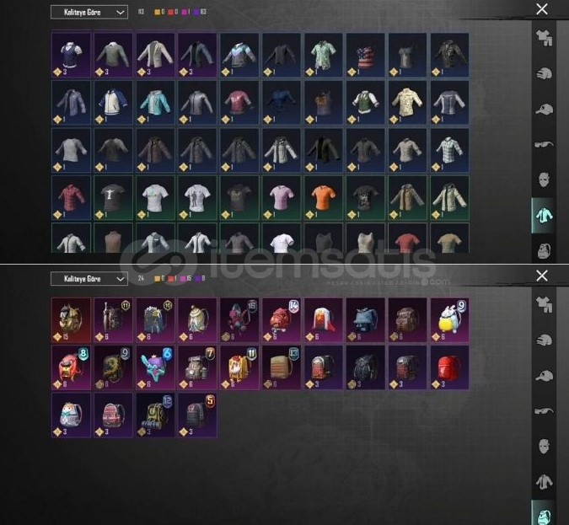Select cap category in shirt inventory sidebar
Image resolution: width=569 pixels, height=525 pixels.
coord(544,110)
